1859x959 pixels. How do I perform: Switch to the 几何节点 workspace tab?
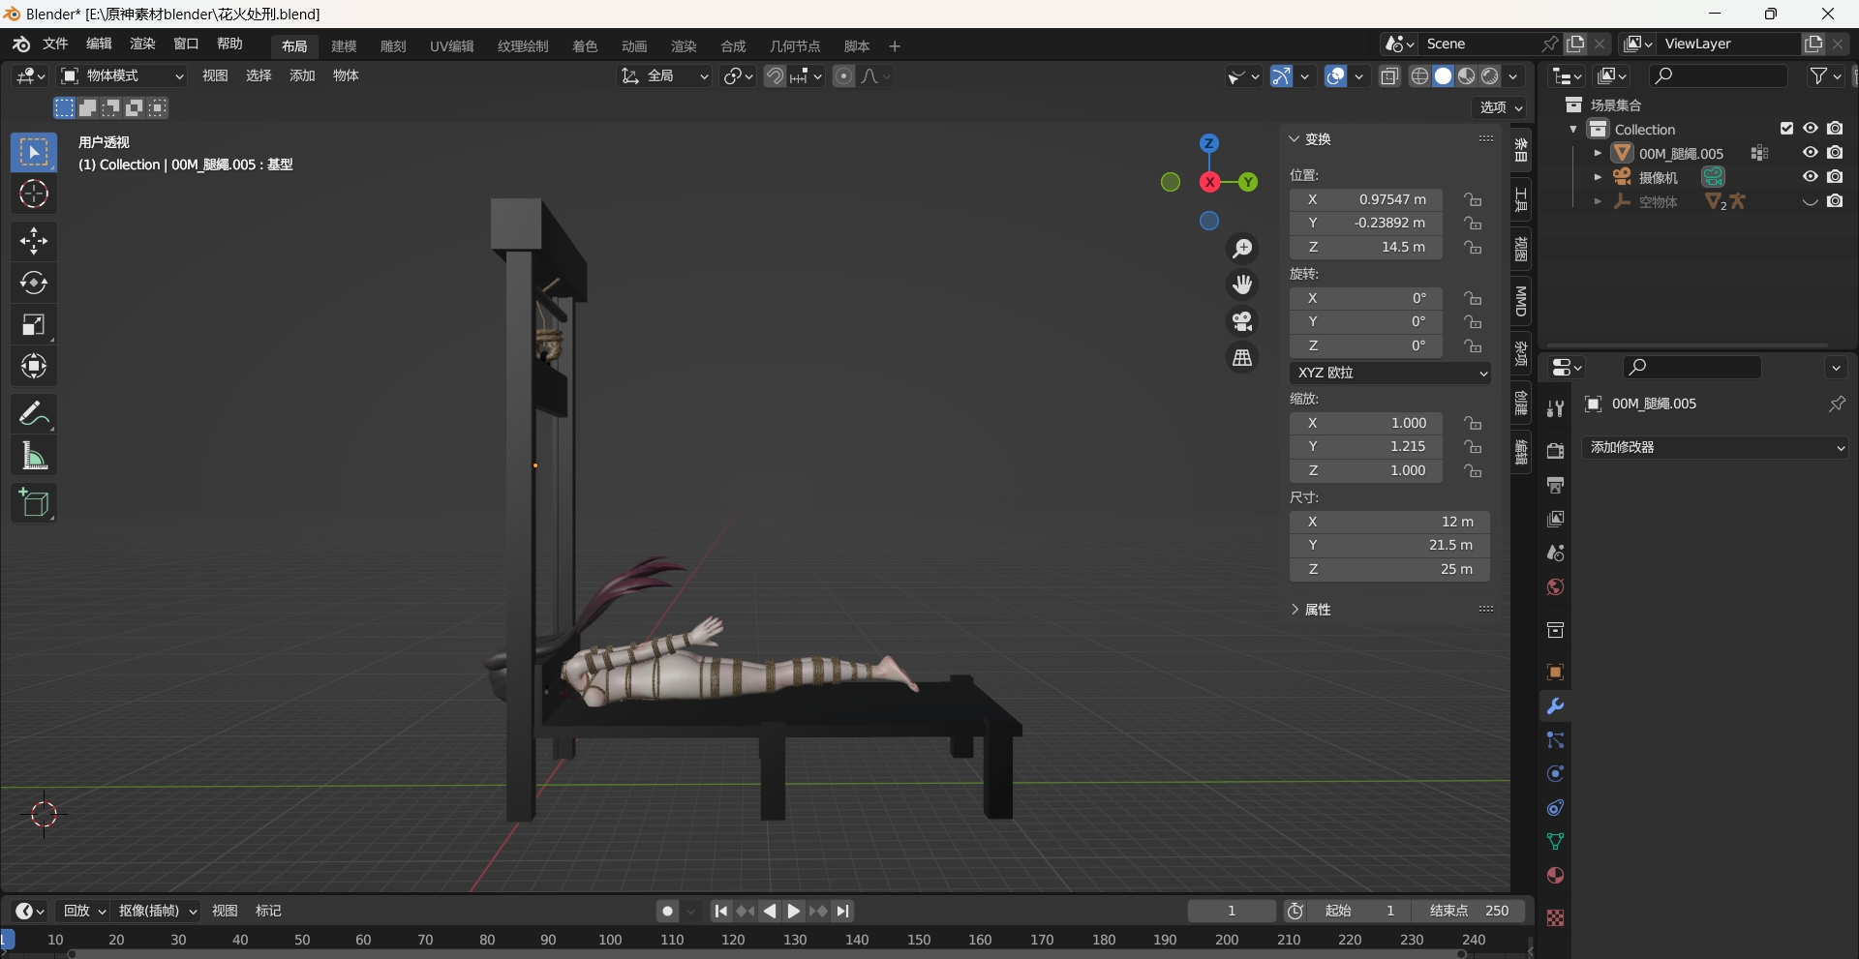795,46
